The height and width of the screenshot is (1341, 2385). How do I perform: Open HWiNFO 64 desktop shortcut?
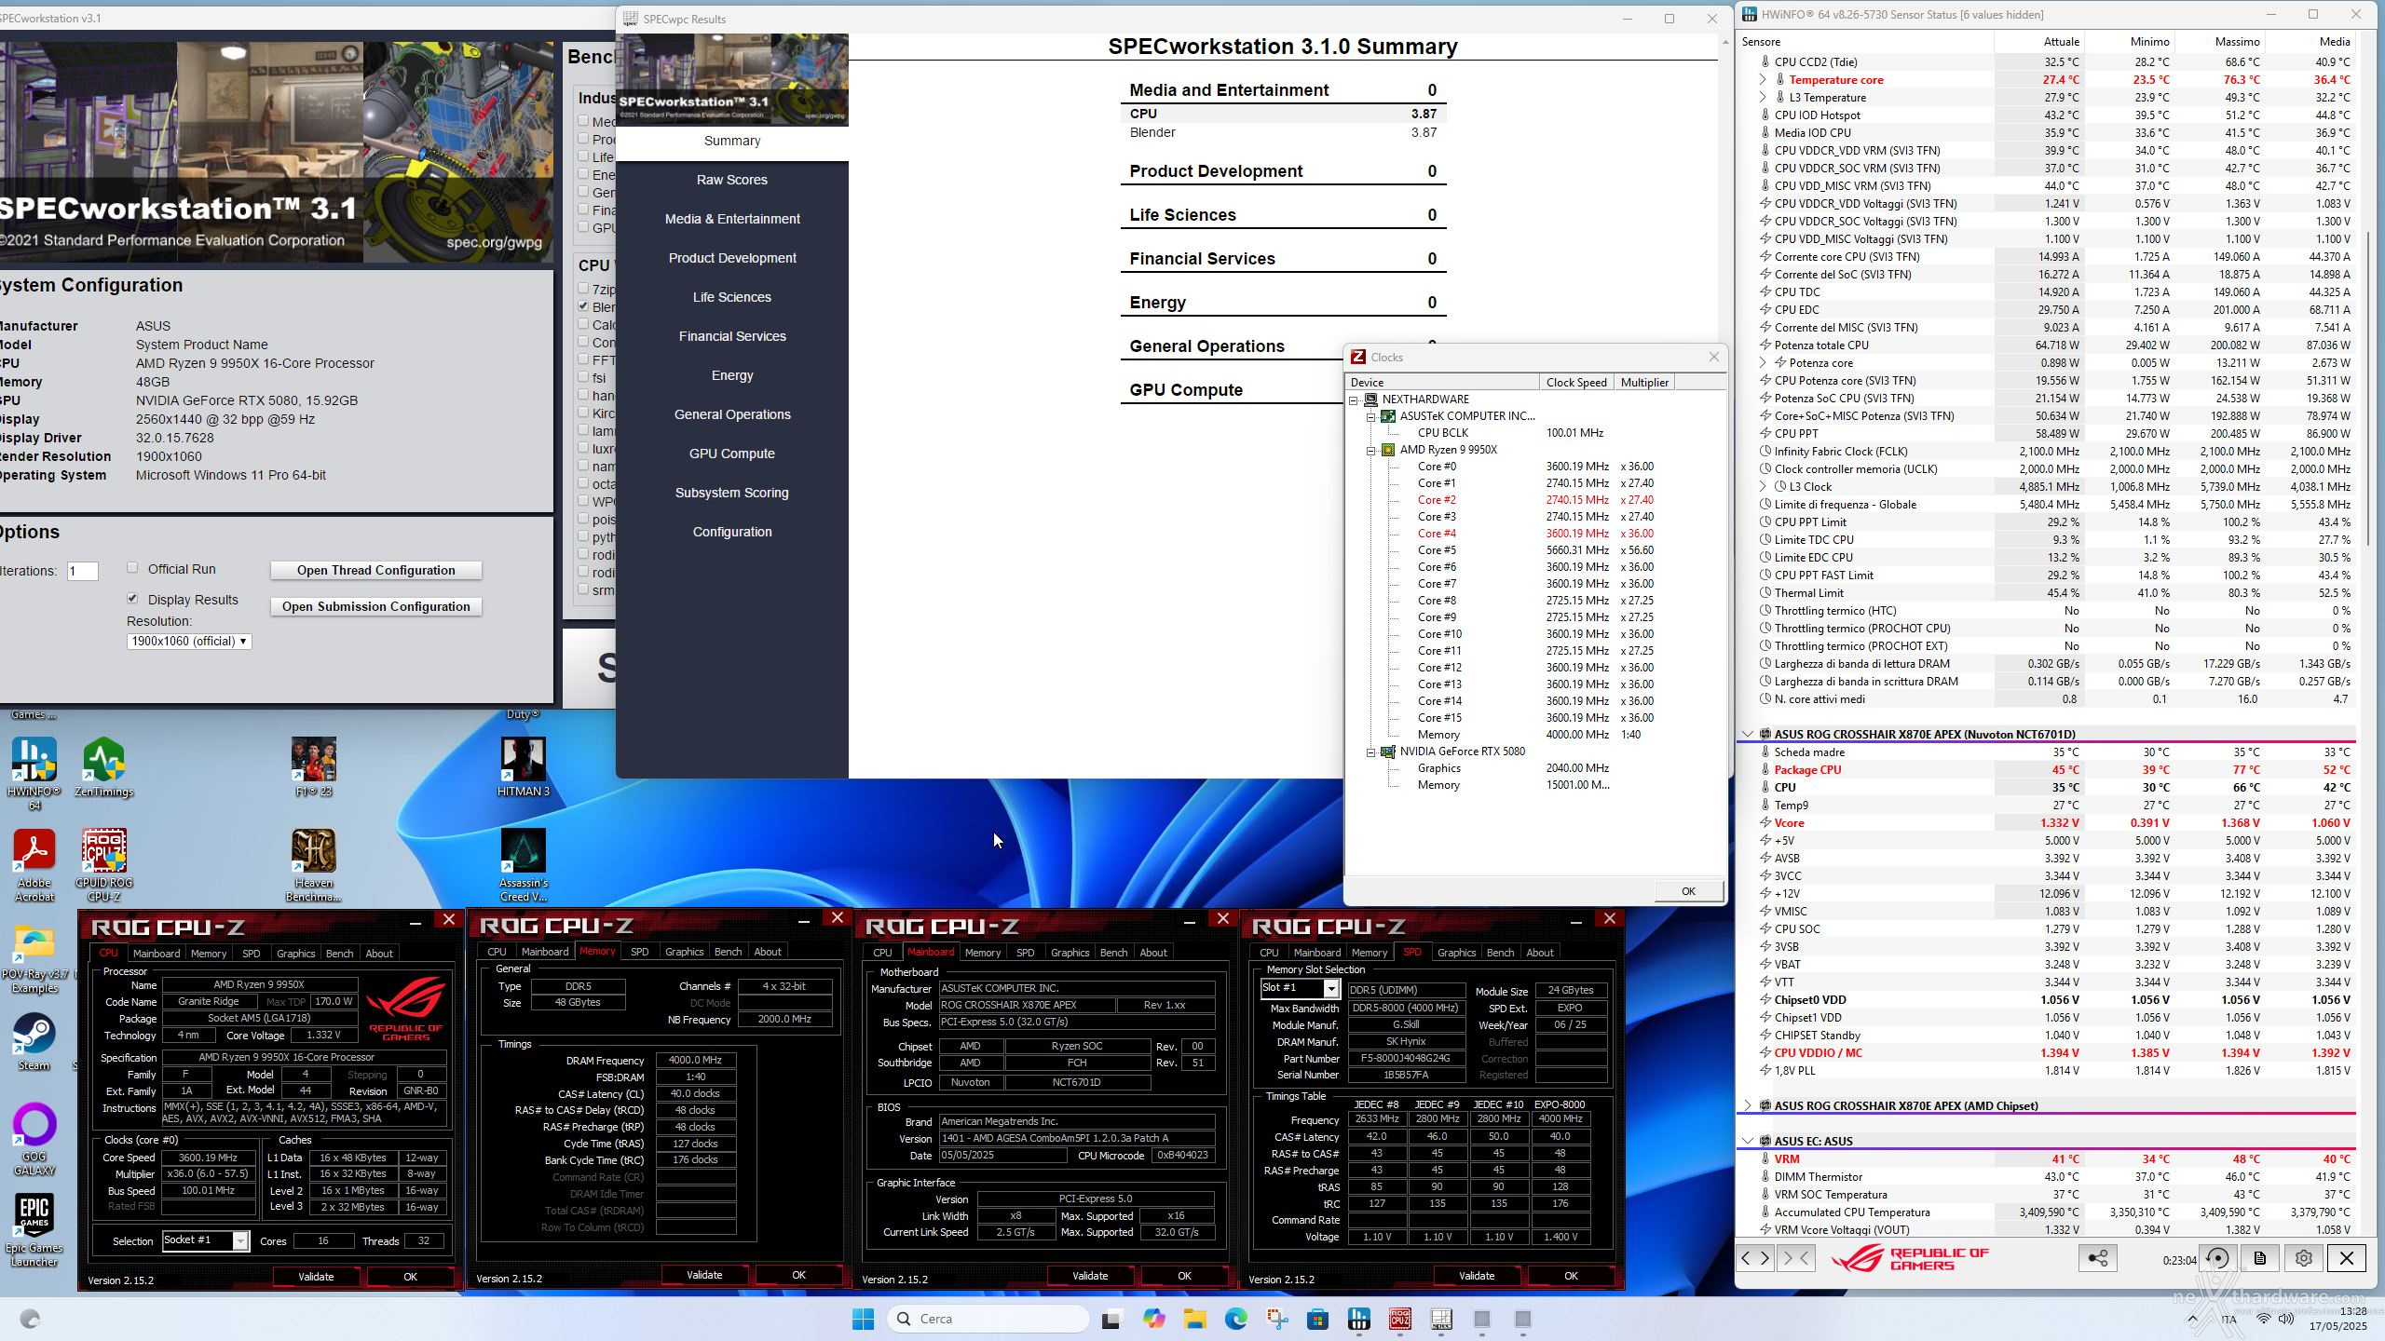pos(34,773)
